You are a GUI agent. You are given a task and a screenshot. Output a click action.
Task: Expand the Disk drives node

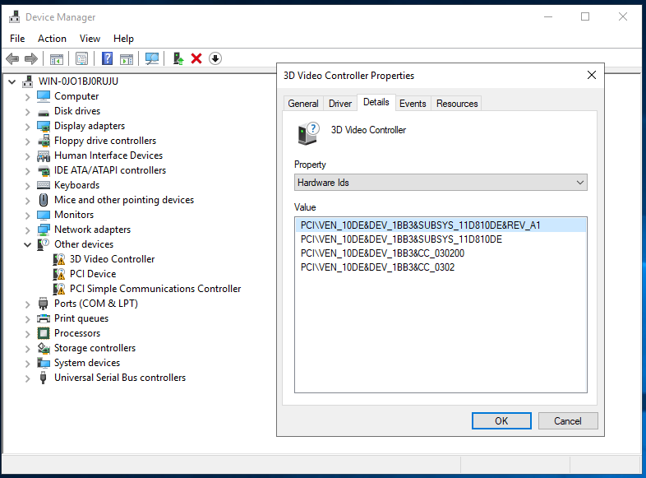(x=28, y=112)
